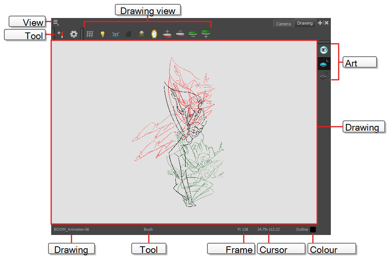This screenshot has height=260, width=391.
Task: Click the add brush preset tool icon
Action: tap(60, 34)
